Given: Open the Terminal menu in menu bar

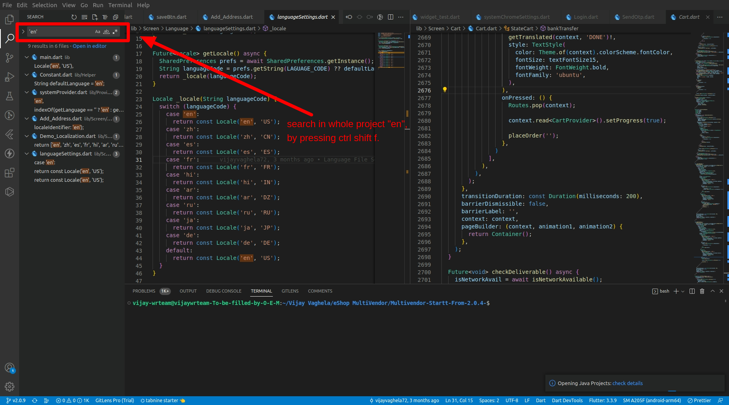Looking at the screenshot, I should tap(120, 5).
